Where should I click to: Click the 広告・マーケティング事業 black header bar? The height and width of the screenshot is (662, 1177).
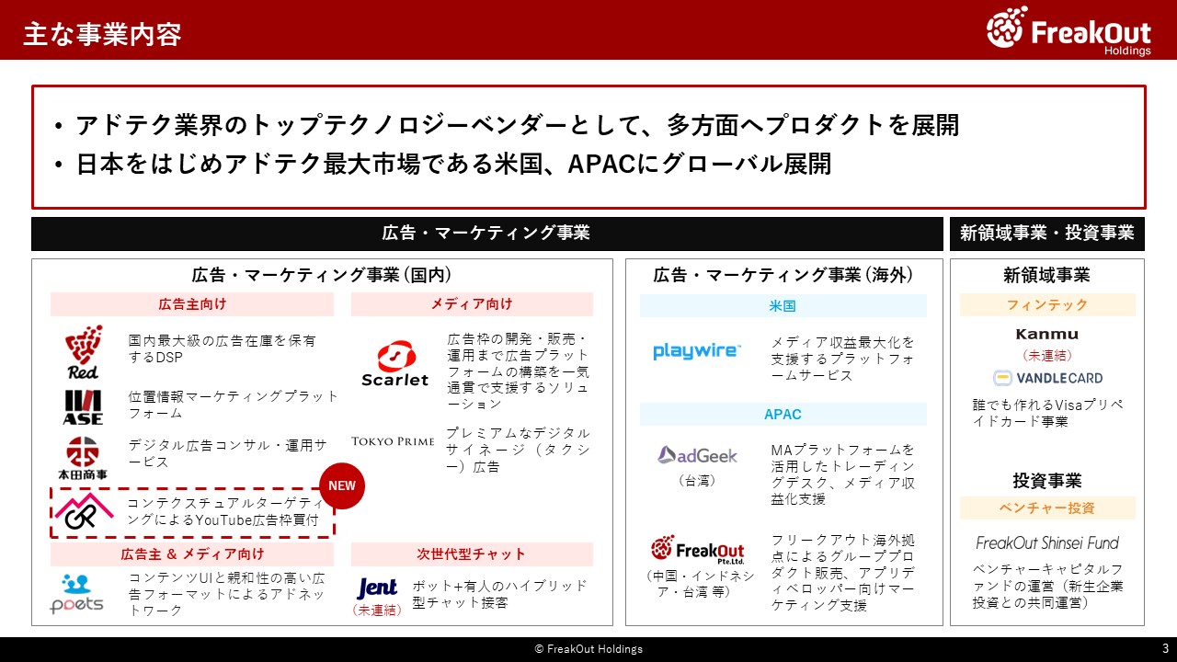[x=486, y=234]
